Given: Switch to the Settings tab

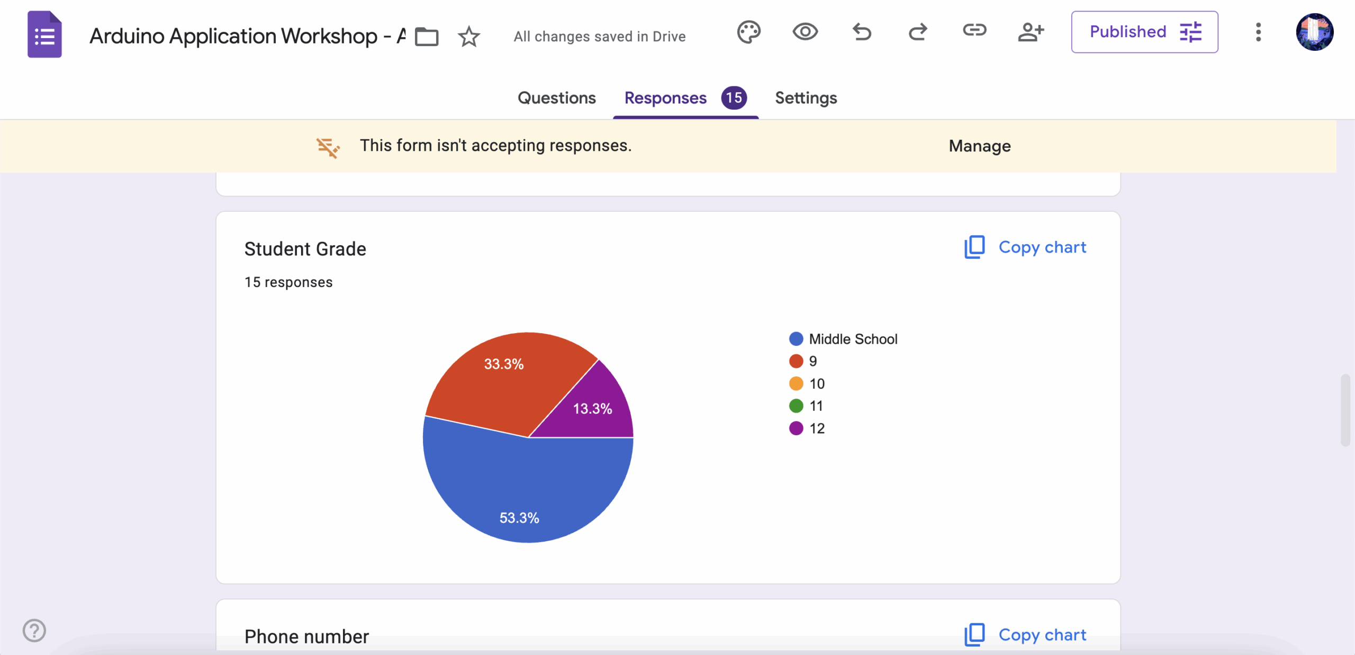Looking at the screenshot, I should [x=806, y=98].
